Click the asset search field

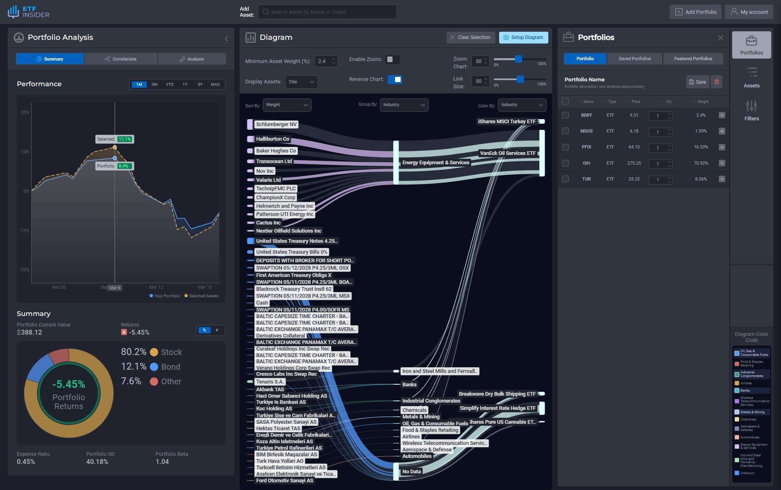(x=327, y=12)
